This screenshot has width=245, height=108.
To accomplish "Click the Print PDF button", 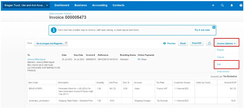I will [197, 43].
